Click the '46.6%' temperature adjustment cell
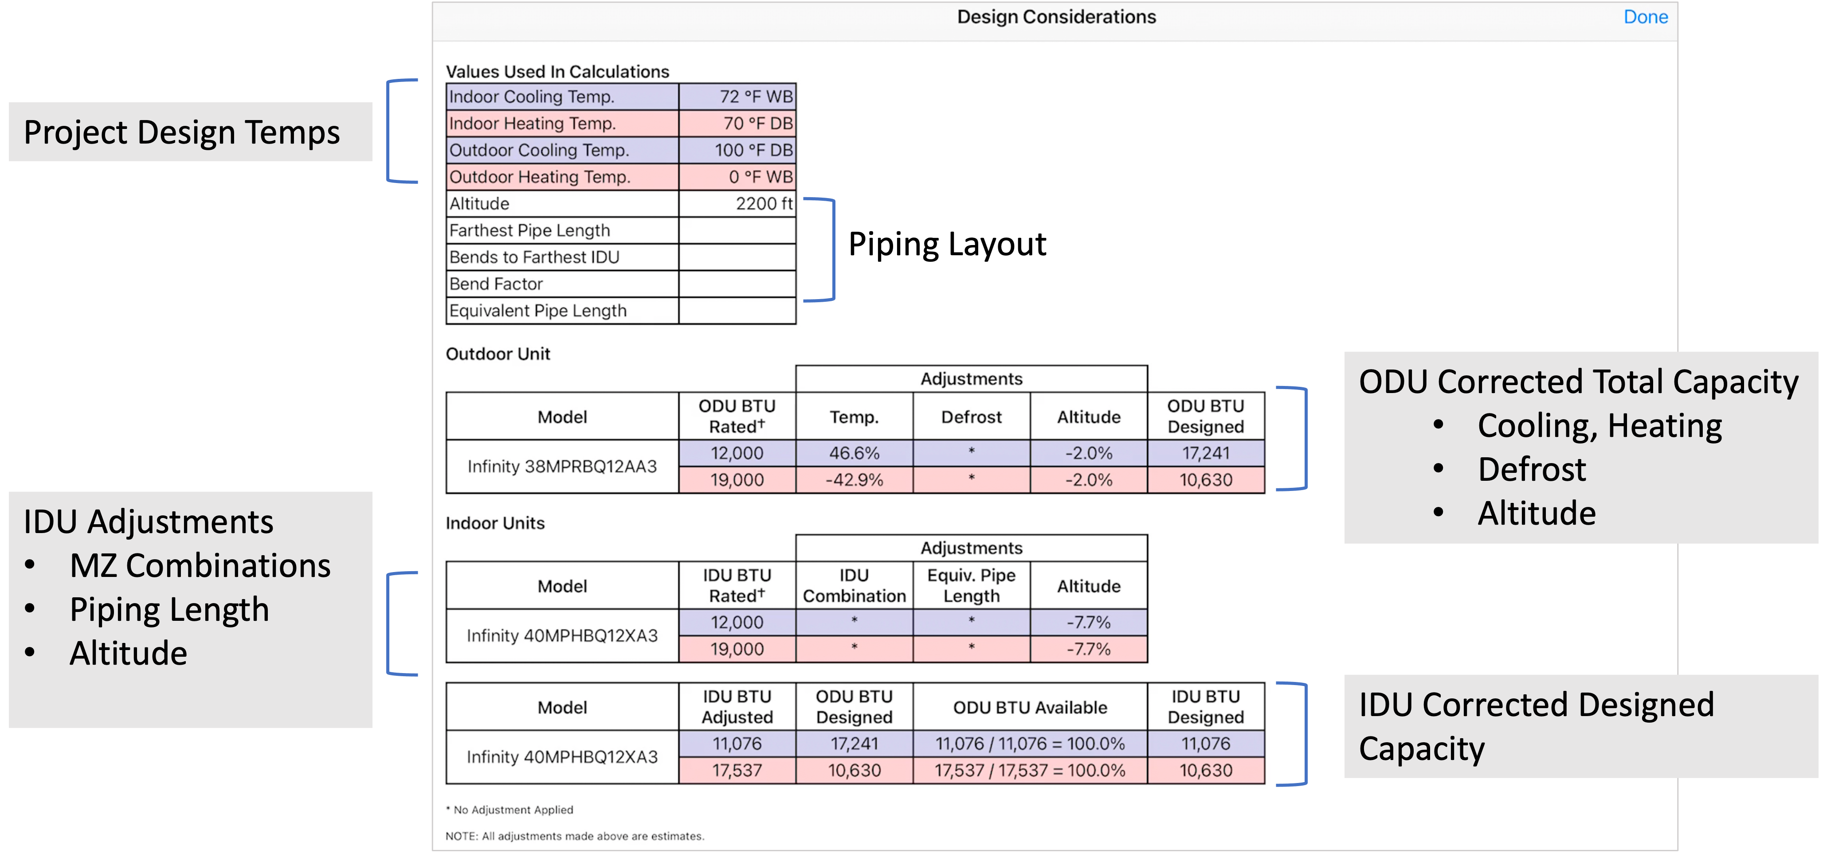 coord(854,453)
